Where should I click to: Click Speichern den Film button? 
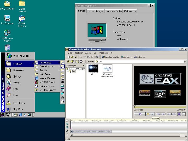[x=110, y=57]
